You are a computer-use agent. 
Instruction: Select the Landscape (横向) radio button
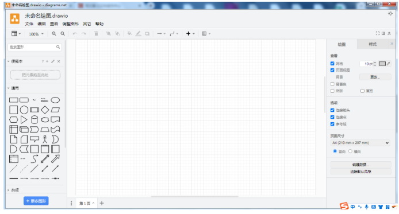(x=350, y=151)
